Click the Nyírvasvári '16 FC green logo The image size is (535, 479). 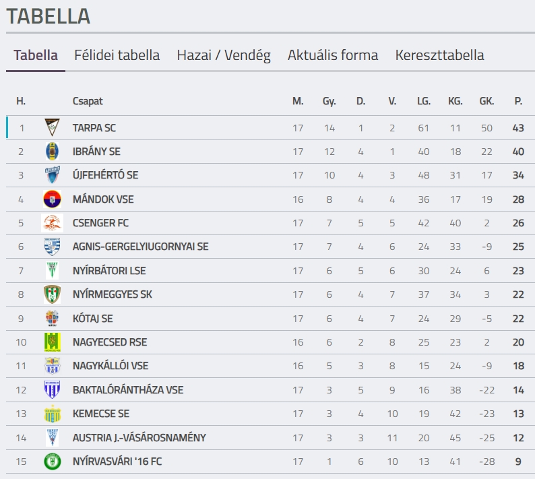point(52,461)
